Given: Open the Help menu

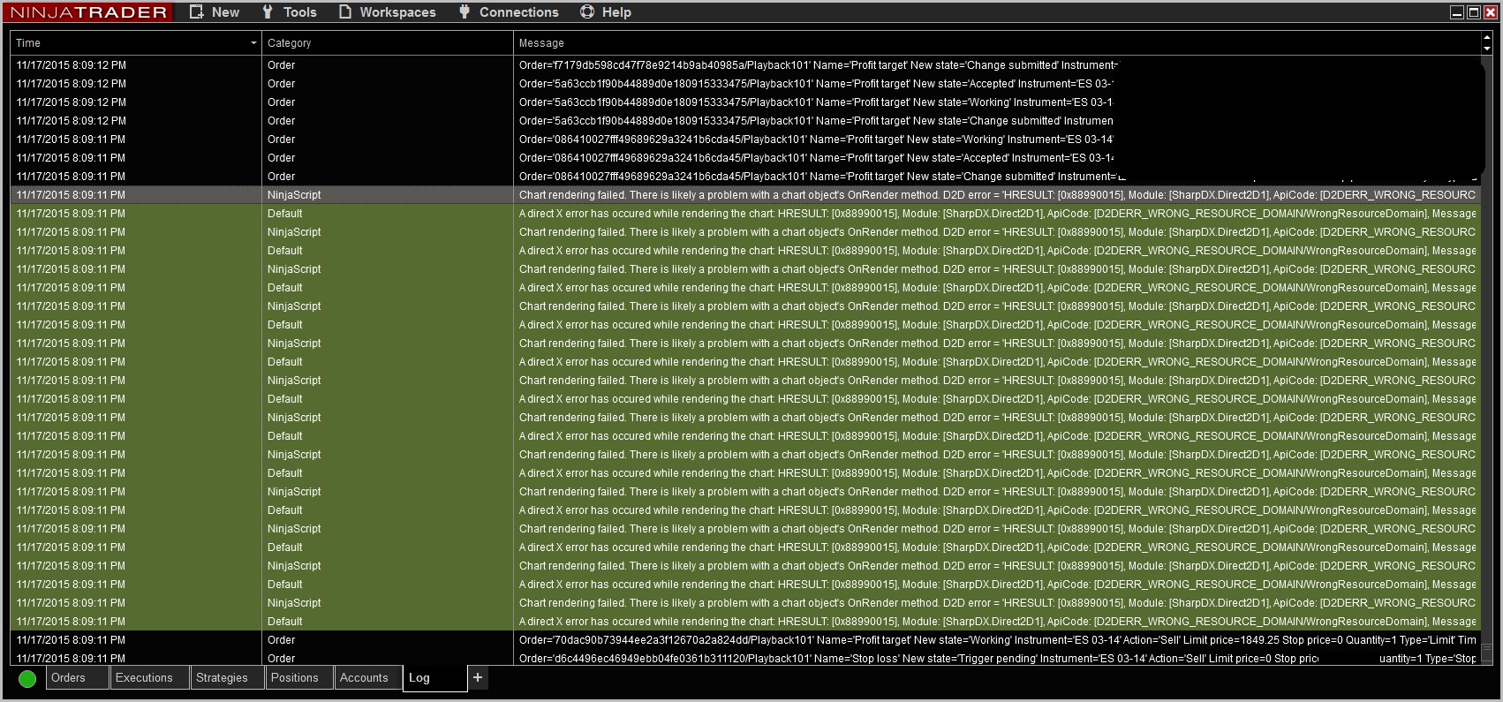Looking at the screenshot, I should [x=606, y=12].
